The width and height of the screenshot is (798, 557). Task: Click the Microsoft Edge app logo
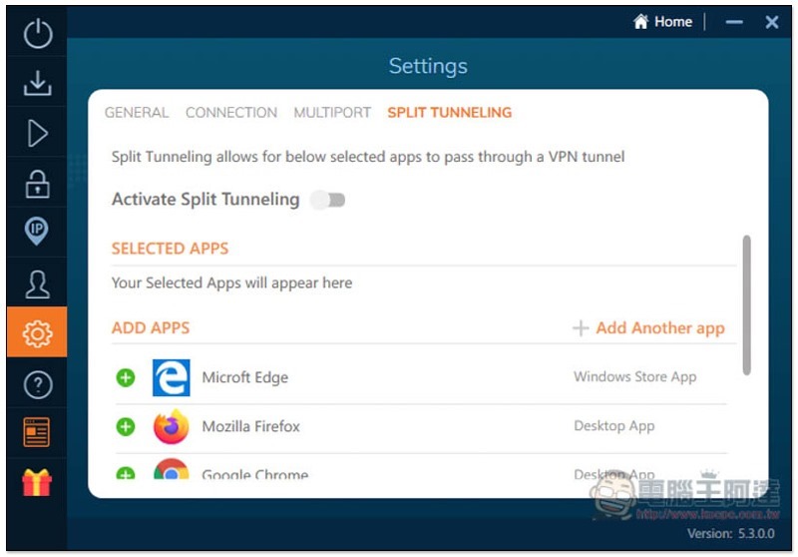tap(172, 377)
